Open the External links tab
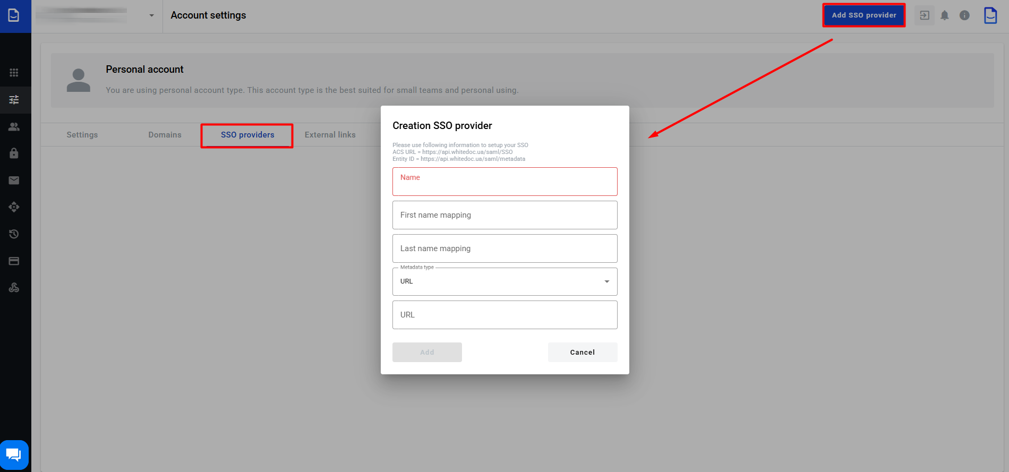The height and width of the screenshot is (472, 1009). pos(330,135)
